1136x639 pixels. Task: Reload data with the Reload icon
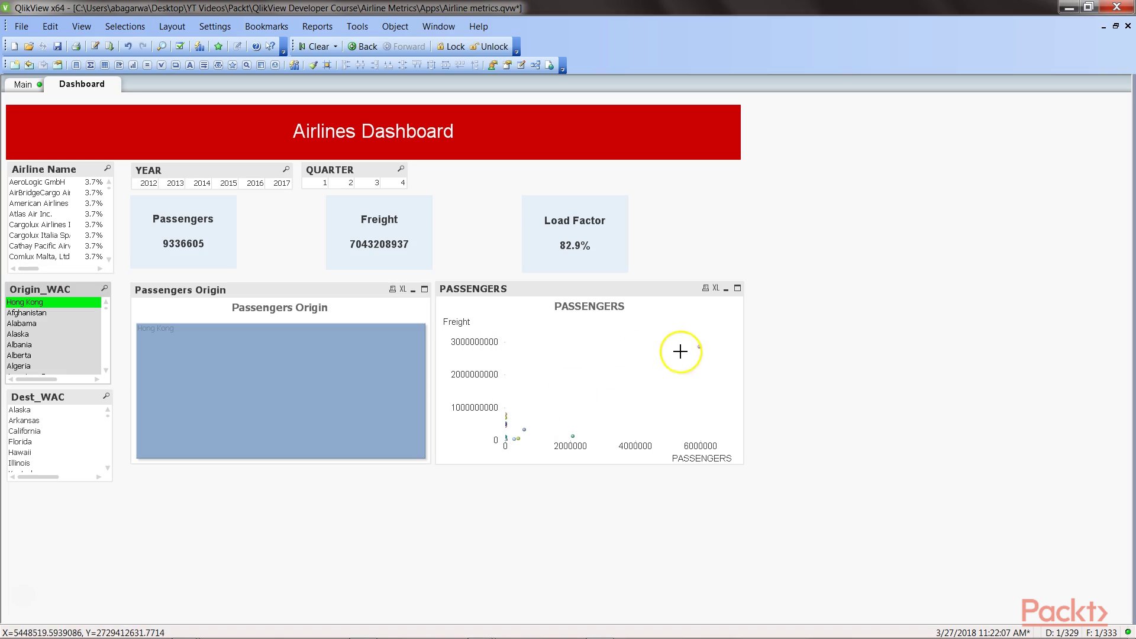coord(109,46)
